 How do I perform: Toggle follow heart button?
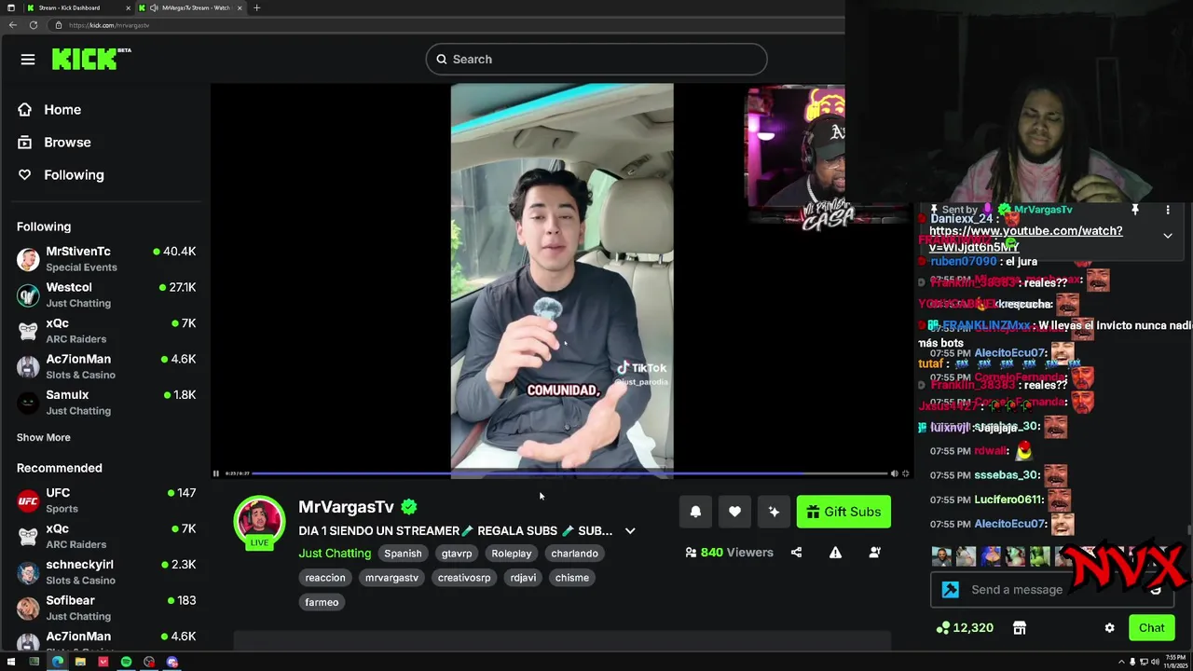[x=734, y=512]
